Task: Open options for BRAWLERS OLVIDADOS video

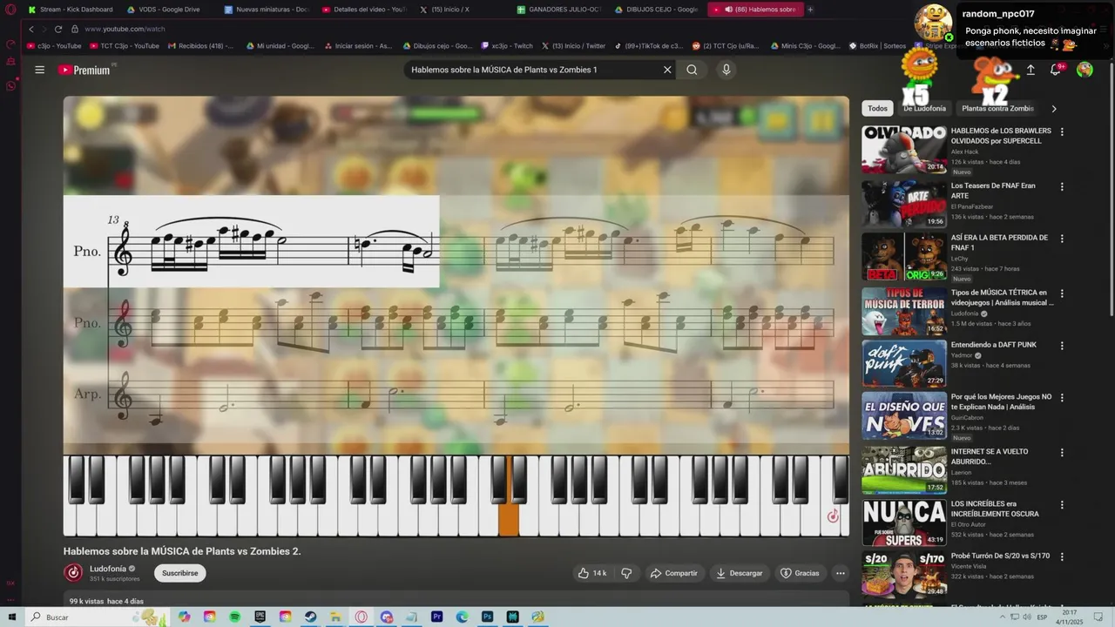Action: (x=1062, y=132)
